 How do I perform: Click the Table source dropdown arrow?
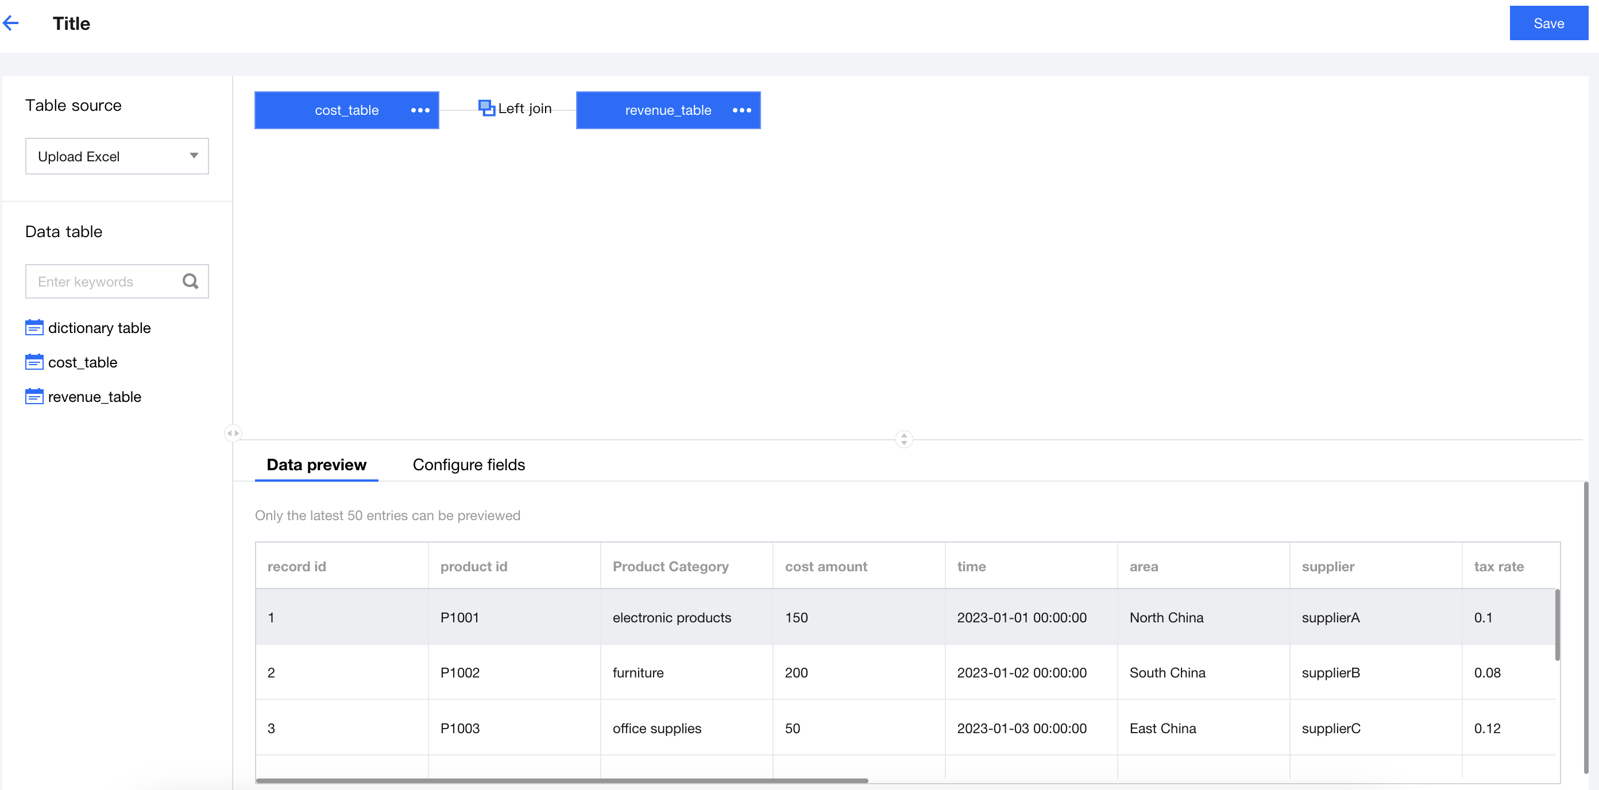[x=194, y=156]
